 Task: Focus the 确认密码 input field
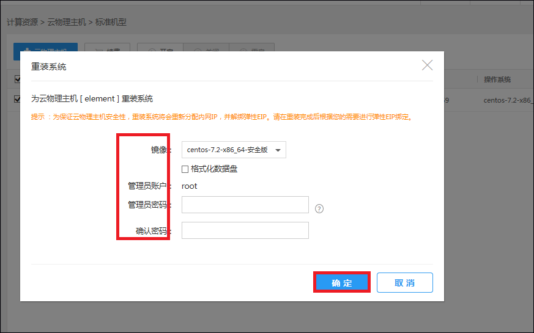[x=245, y=230]
